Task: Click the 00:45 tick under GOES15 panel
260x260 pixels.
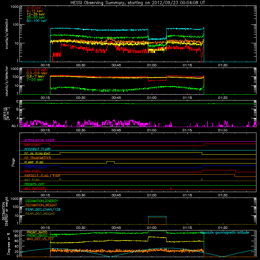Action: (x=116, y=130)
